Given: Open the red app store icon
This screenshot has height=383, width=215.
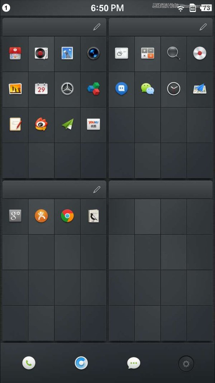Looking at the screenshot, I should (15, 53).
